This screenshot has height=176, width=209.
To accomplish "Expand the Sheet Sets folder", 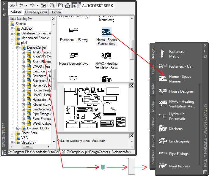I will tap(12, 133).
